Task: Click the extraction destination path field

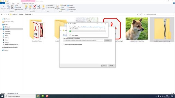Action: [x=83, y=41]
